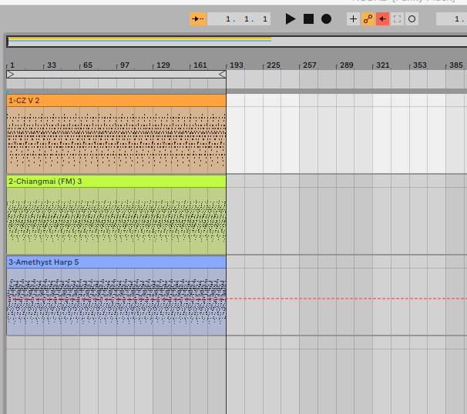Toggle the Follow playback button
467x414 pixels.
click(198, 19)
